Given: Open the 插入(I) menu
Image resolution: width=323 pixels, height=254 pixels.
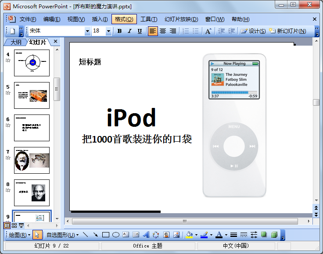Looking at the screenshot, I should 100,19.
